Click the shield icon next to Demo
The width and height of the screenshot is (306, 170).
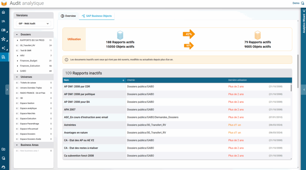(x=302, y=3)
